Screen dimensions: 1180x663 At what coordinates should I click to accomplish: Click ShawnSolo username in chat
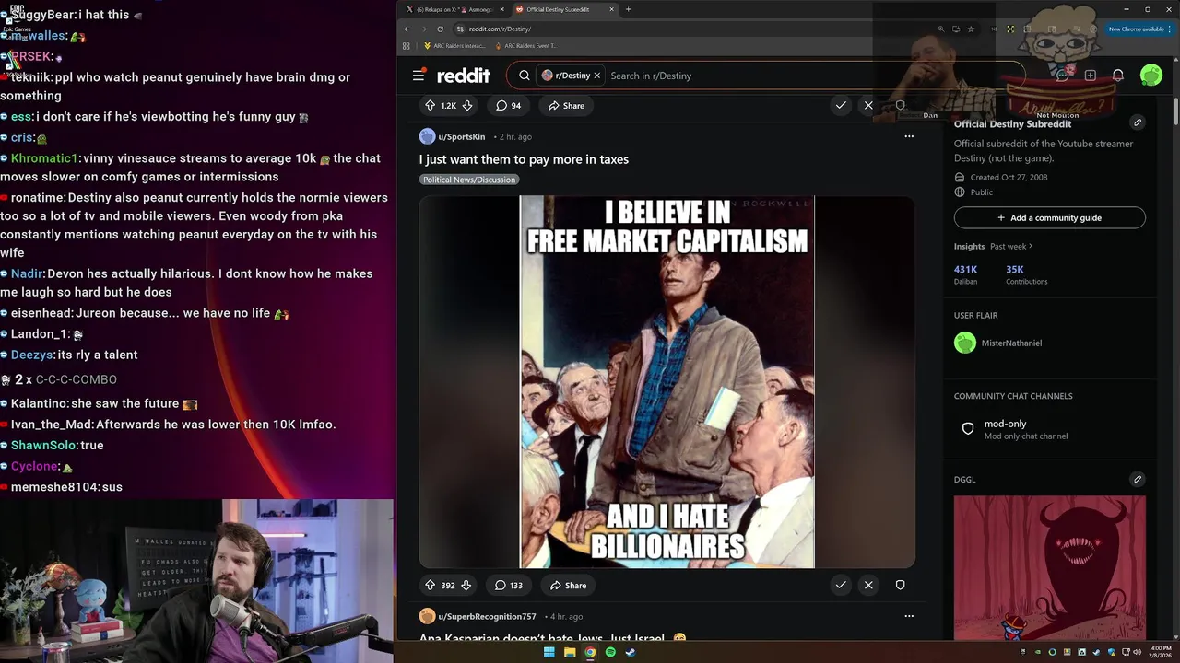tap(44, 445)
